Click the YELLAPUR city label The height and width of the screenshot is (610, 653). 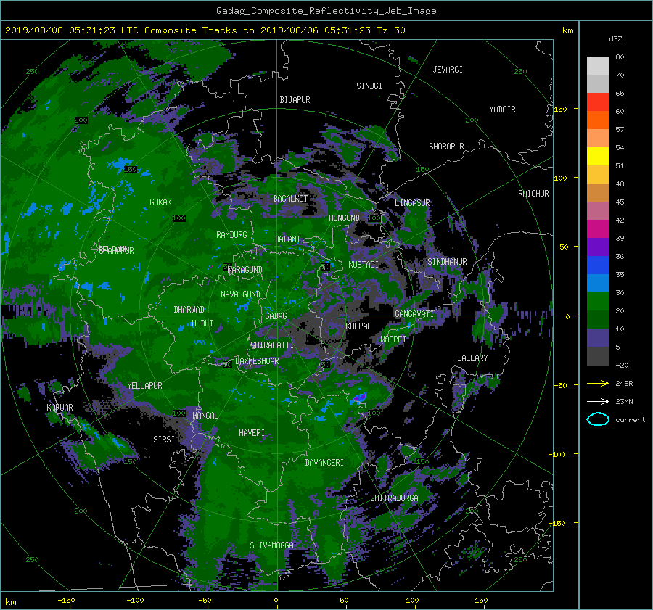[x=144, y=386]
